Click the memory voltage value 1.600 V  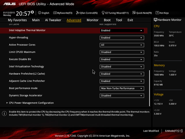click(173, 75)
